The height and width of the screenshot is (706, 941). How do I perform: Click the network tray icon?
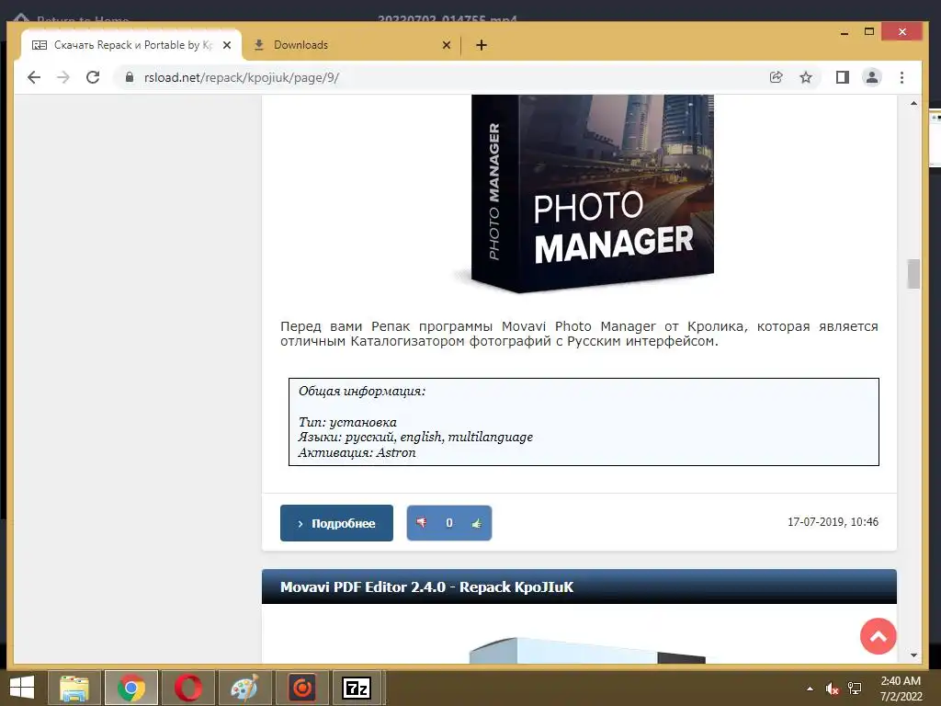(856, 689)
